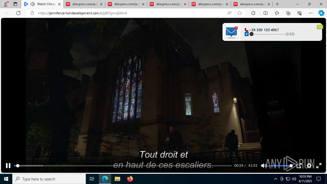327x184 pixels.
Task: Open the Windows Start menu
Action: coord(6,179)
